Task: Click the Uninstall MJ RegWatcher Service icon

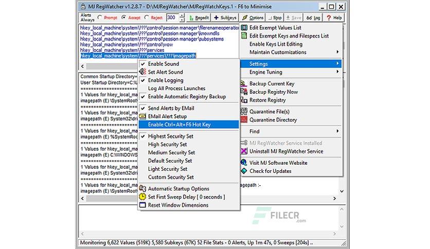Action: click(244, 151)
